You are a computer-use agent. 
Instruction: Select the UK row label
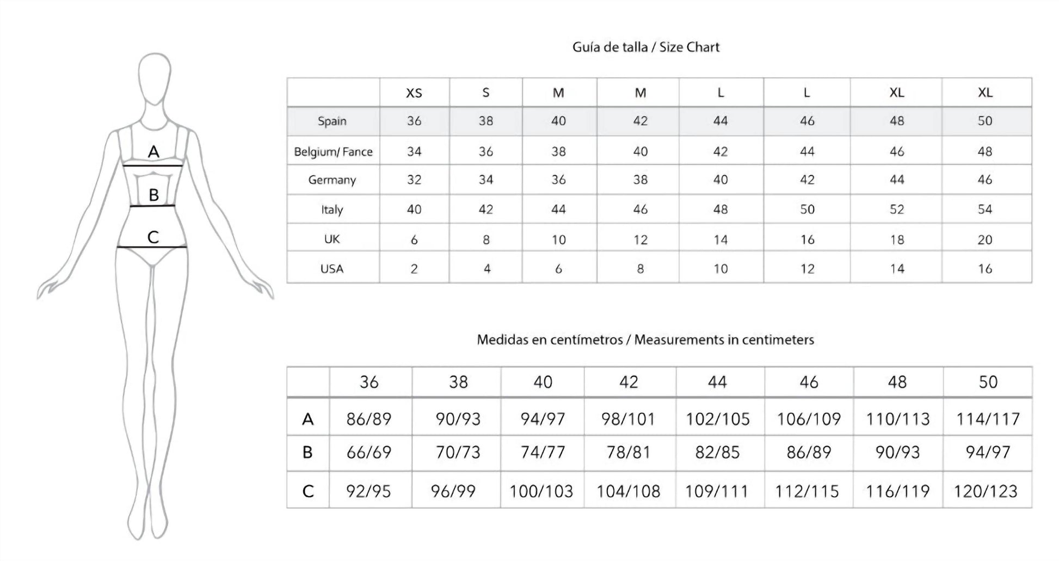[x=332, y=239]
